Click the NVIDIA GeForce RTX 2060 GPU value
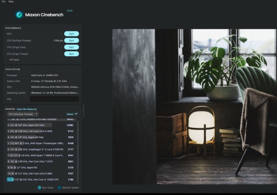 coord(55,87)
